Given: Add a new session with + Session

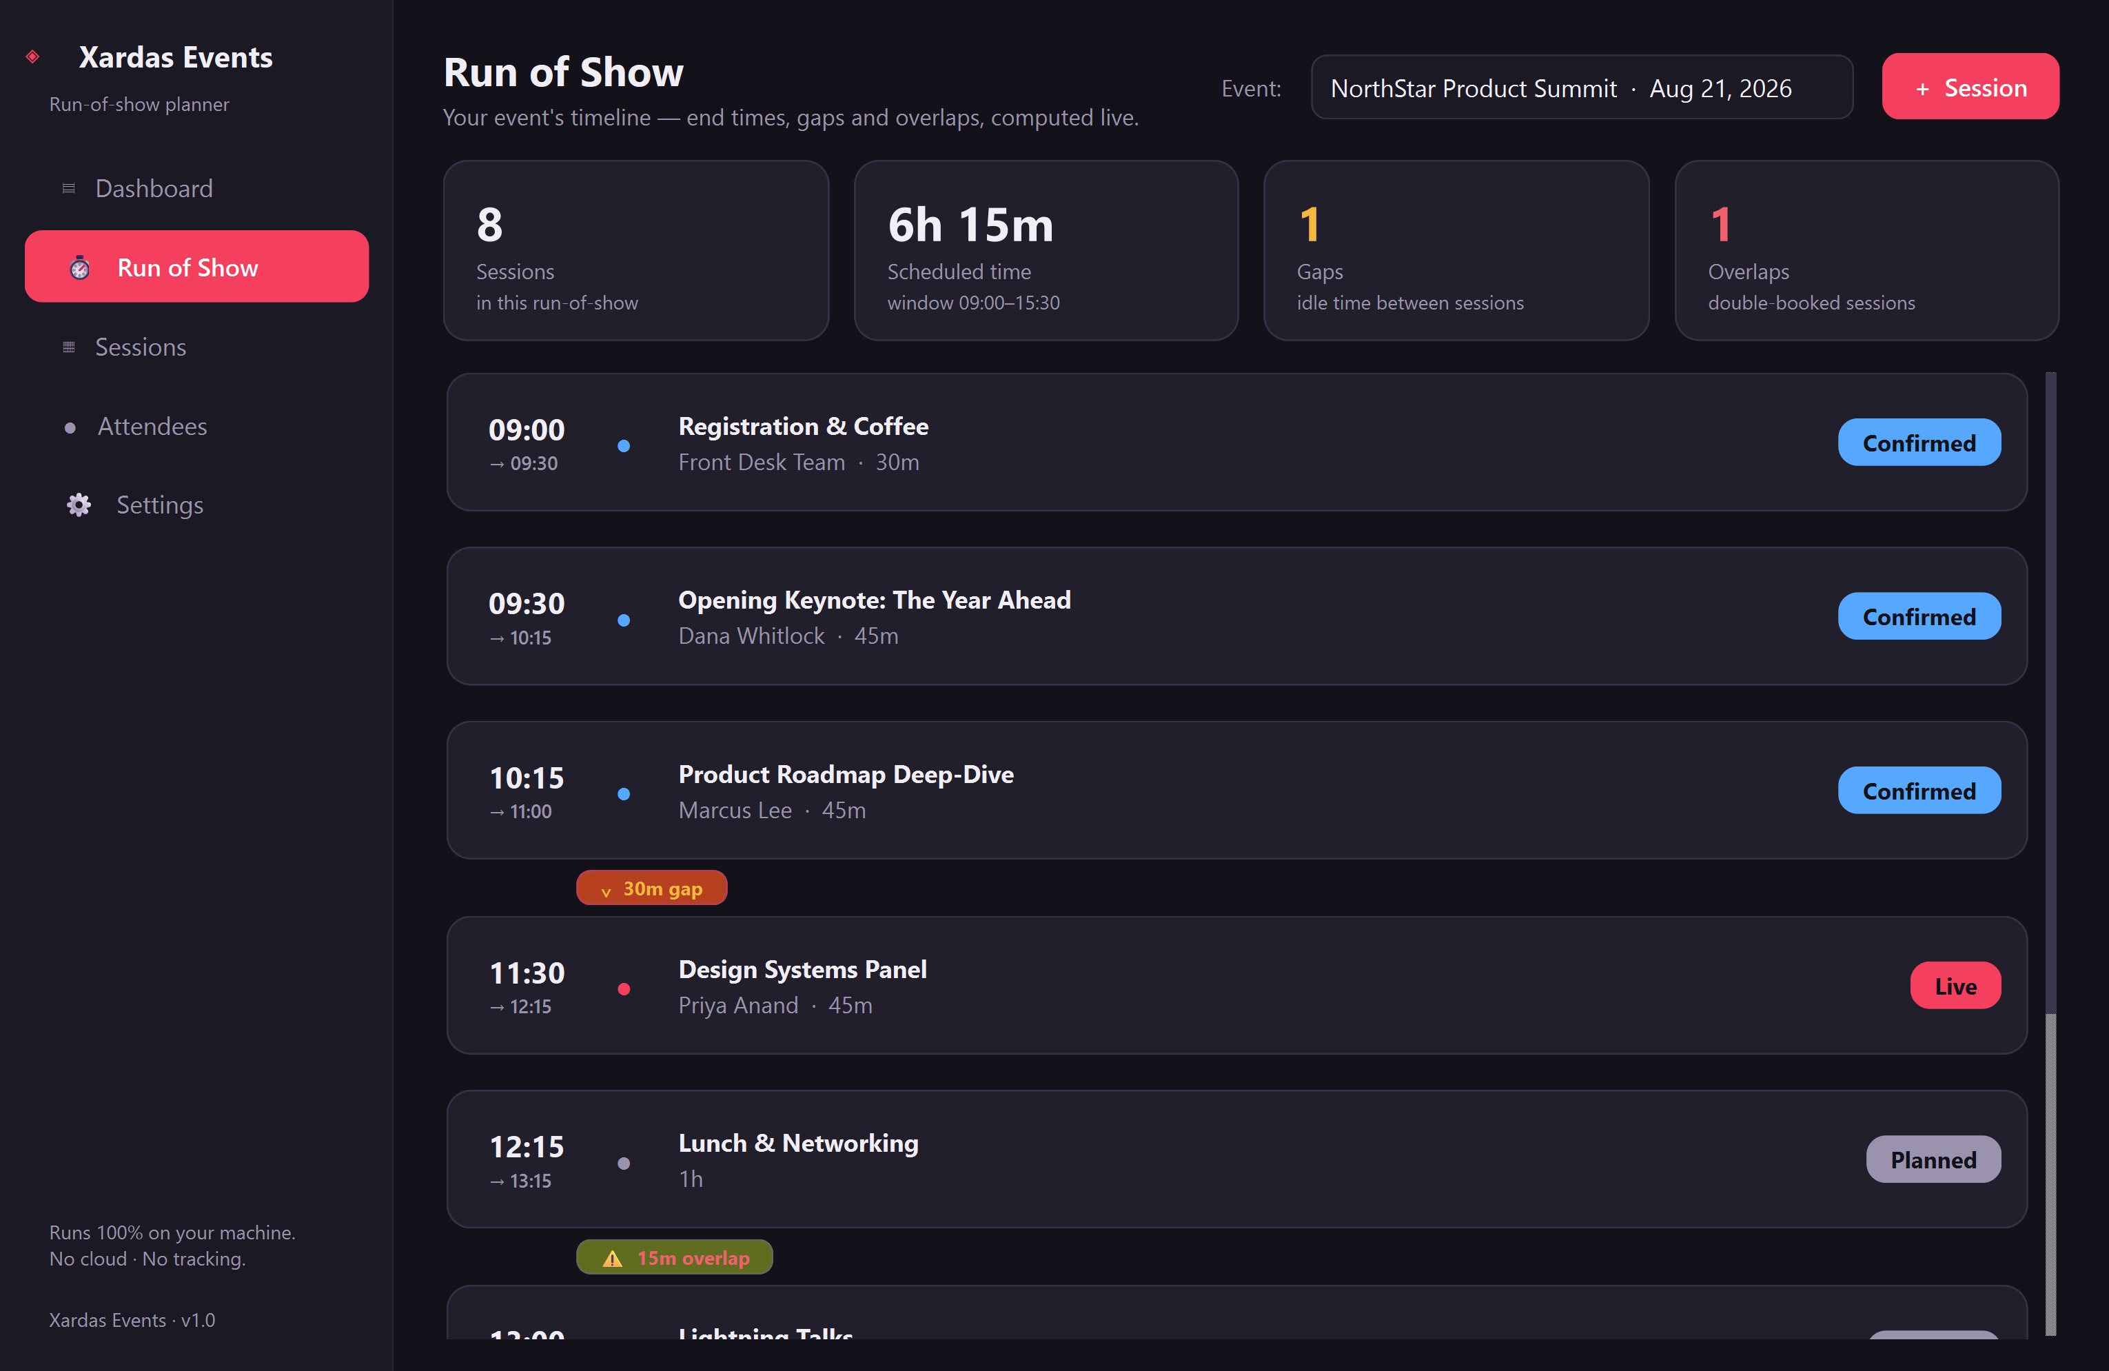Looking at the screenshot, I should click(1970, 87).
